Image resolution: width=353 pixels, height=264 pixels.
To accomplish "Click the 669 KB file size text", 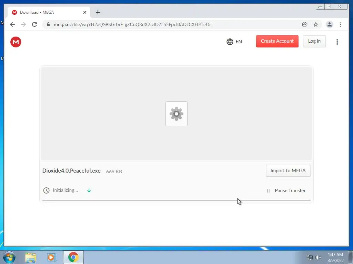I will [x=114, y=172].
